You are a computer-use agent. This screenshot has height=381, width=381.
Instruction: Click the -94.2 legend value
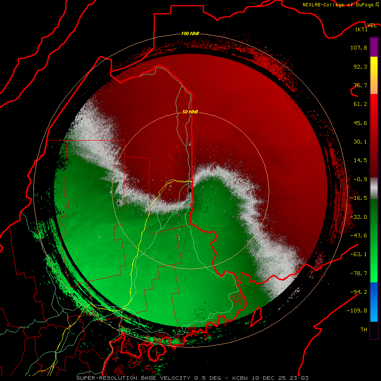coord(359,292)
